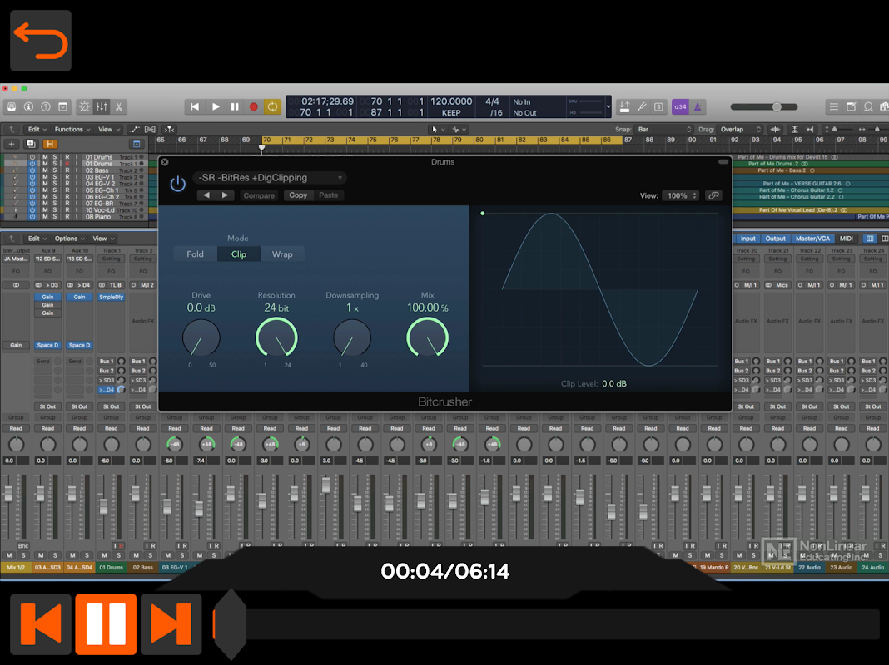Show the Smart Controls sun icon
This screenshot has height=665, width=889.
click(84, 106)
